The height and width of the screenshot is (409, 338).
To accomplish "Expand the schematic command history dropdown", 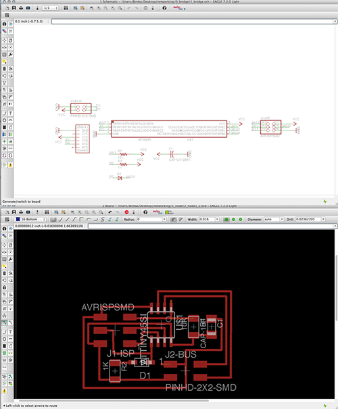I will point(335,22).
